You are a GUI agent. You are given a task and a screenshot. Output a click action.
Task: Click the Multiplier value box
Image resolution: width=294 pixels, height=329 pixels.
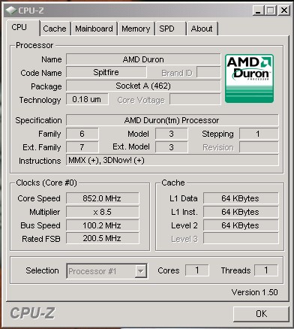click(102, 212)
